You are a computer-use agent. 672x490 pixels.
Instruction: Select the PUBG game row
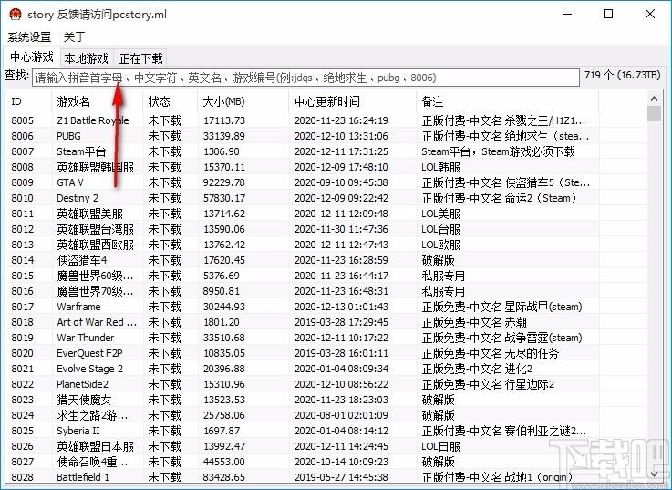tap(326, 136)
